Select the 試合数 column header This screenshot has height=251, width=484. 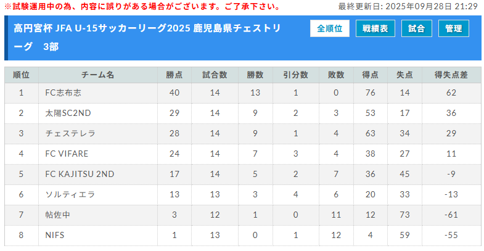point(215,75)
